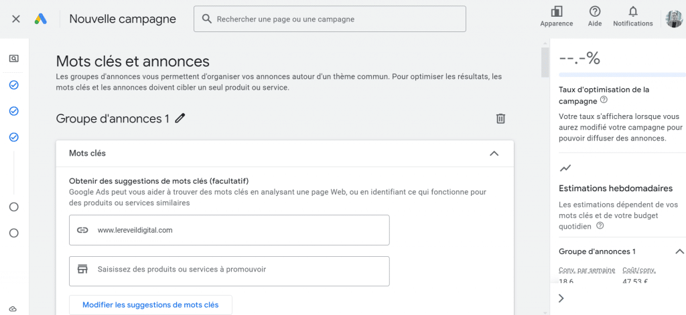Image resolution: width=686 pixels, height=315 pixels.
Task: Collapse Groupe d'annonces 1 in estimates panel
Action: (x=679, y=251)
